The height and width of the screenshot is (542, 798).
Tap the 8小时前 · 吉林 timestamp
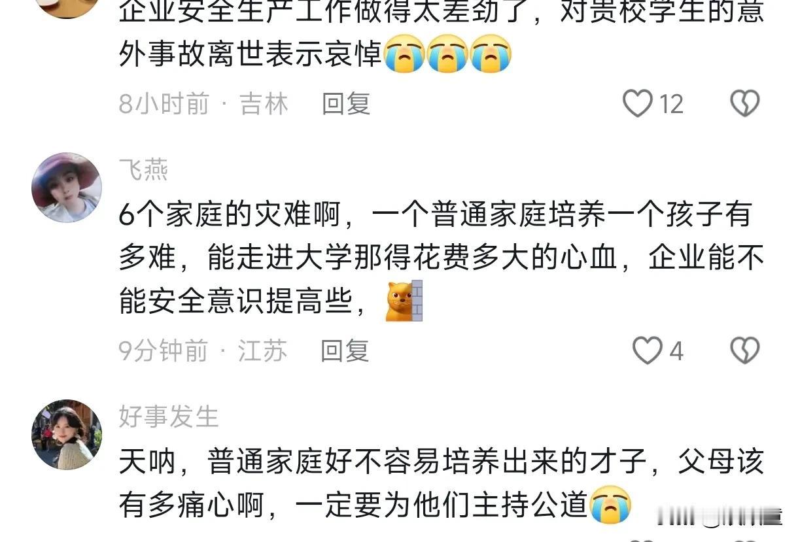[x=203, y=104]
